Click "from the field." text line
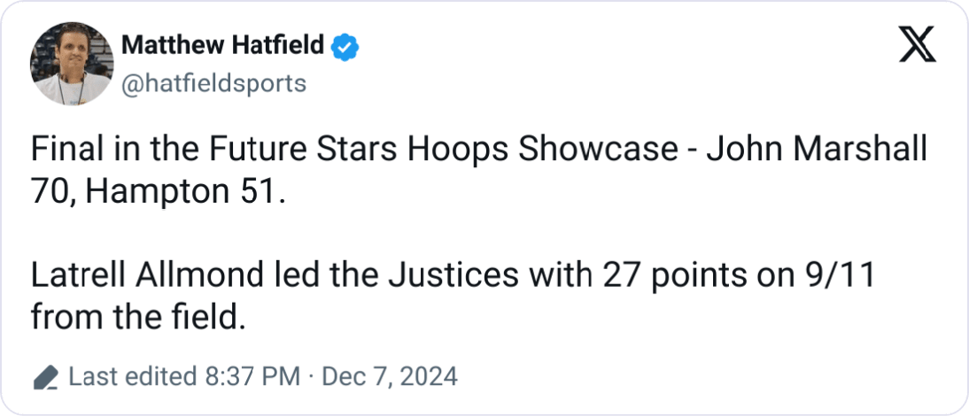Image resolution: width=969 pixels, height=416 pixels. [136, 315]
